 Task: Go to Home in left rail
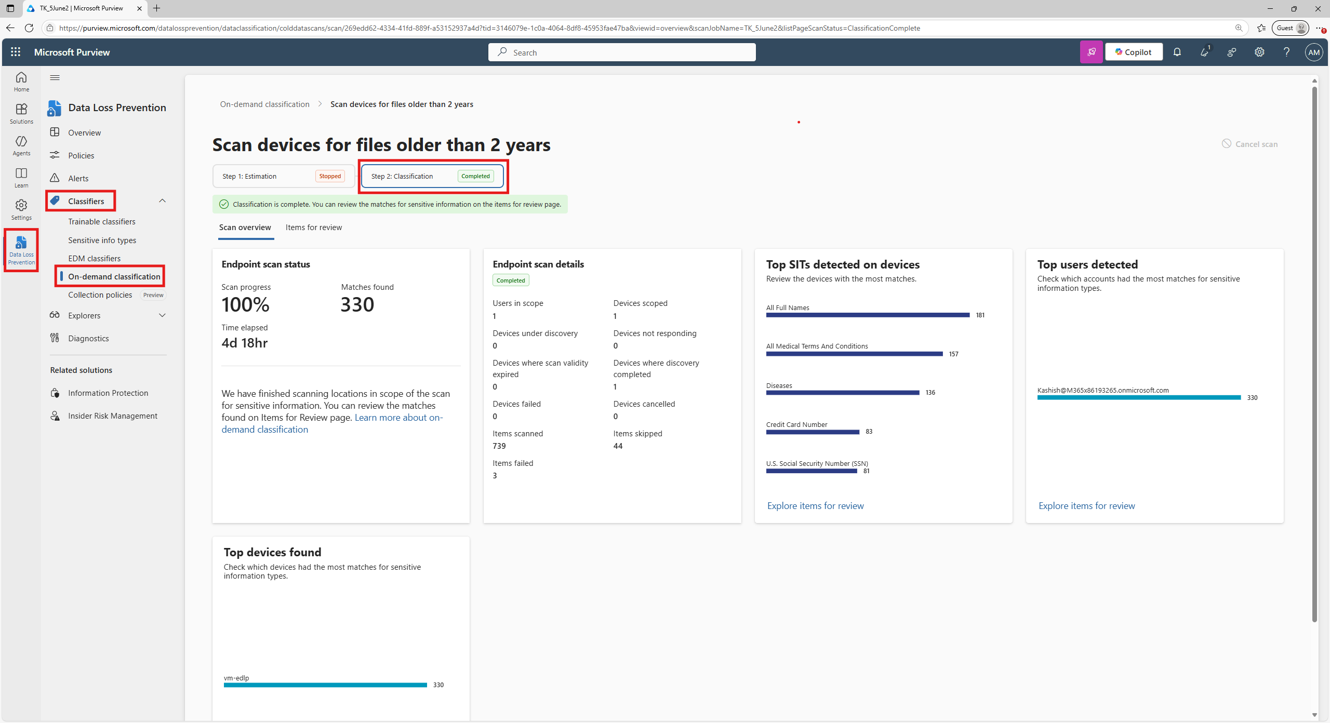pos(21,82)
